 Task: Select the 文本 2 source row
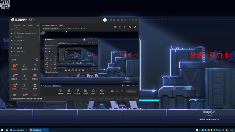(25, 40)
